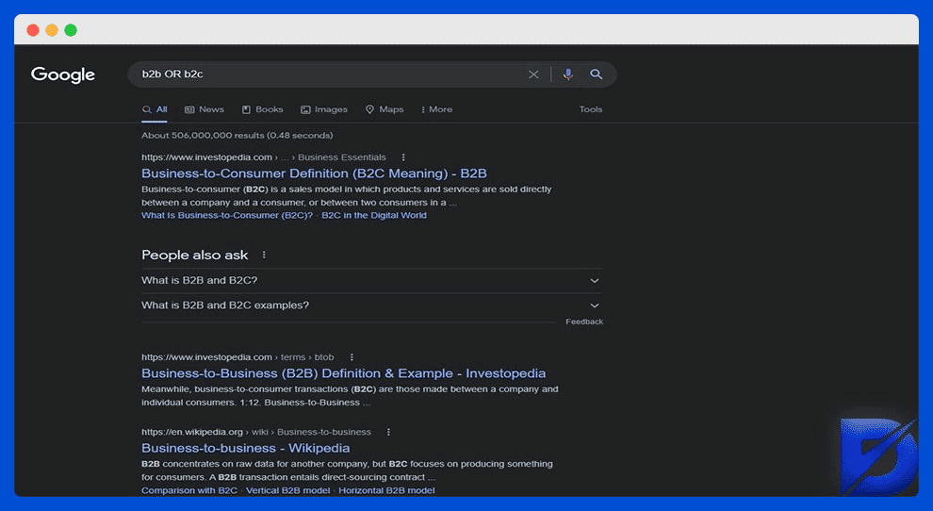Image resolution: width=933 pixels, height=511 pixels.
Task: Start voice search with the microphone icon
Action: pyautogui.click(x=568, y=74)
